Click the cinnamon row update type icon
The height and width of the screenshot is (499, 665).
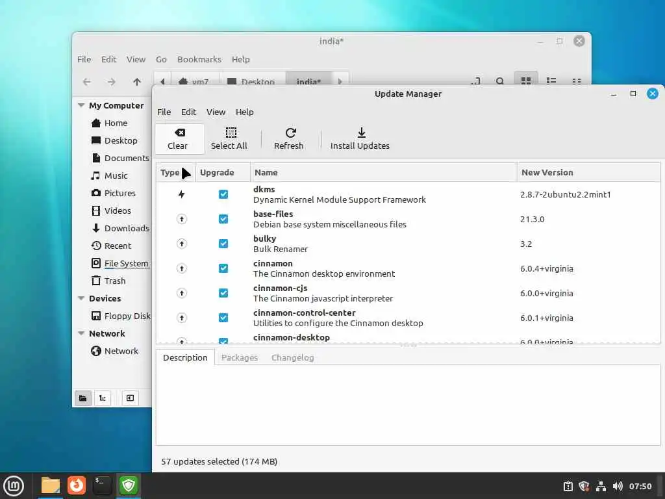point(182,268)
